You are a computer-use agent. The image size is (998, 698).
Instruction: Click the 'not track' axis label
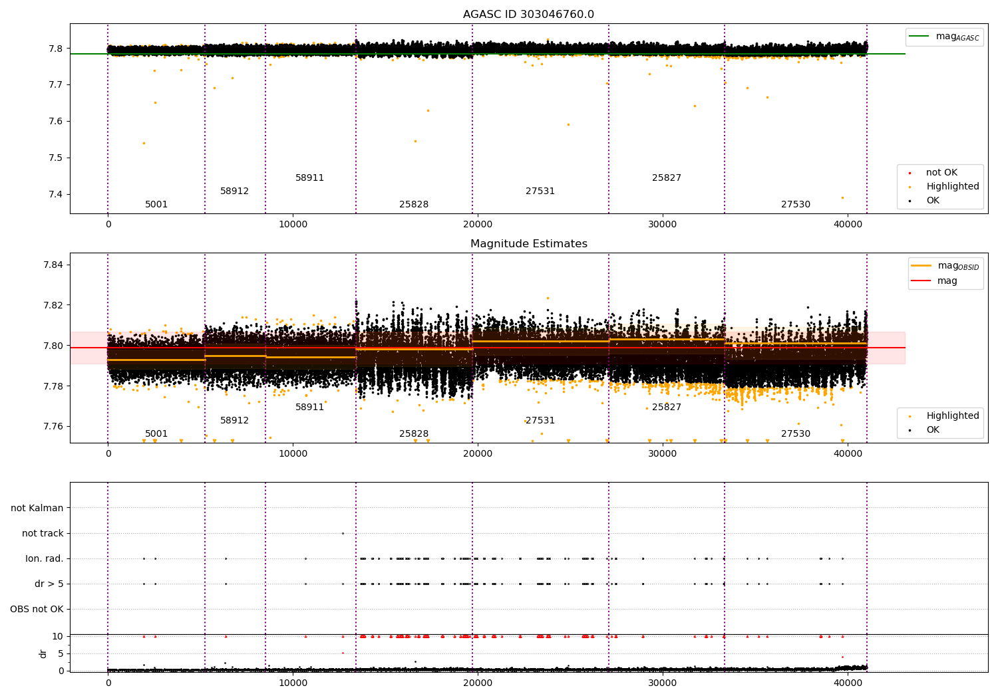click(43, 534)
